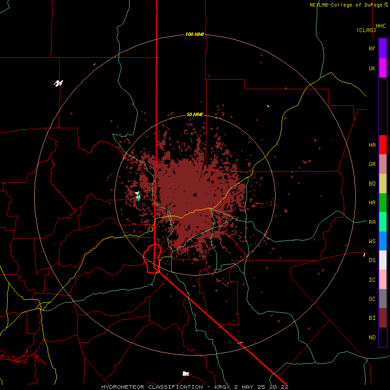Click the Hydrometeor Classification KRGX title text
The image size is (390, 390).
pyautogui.click(x=195, y=387)
